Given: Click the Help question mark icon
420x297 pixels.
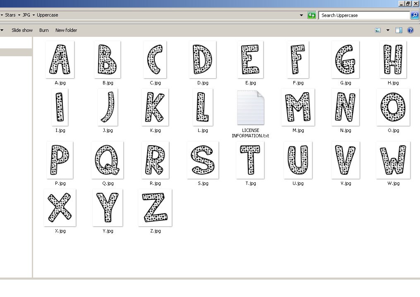Looking at the screenshot, I should pos(410,30).
